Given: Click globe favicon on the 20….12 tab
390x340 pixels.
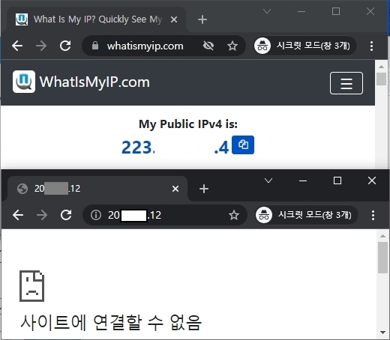Looking at the screenshot, I should 22,189.
